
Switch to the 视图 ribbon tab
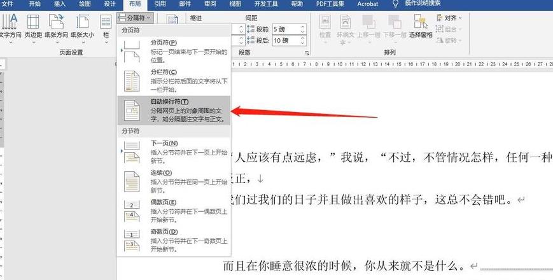pyautogui.click(x=235, y=4)
